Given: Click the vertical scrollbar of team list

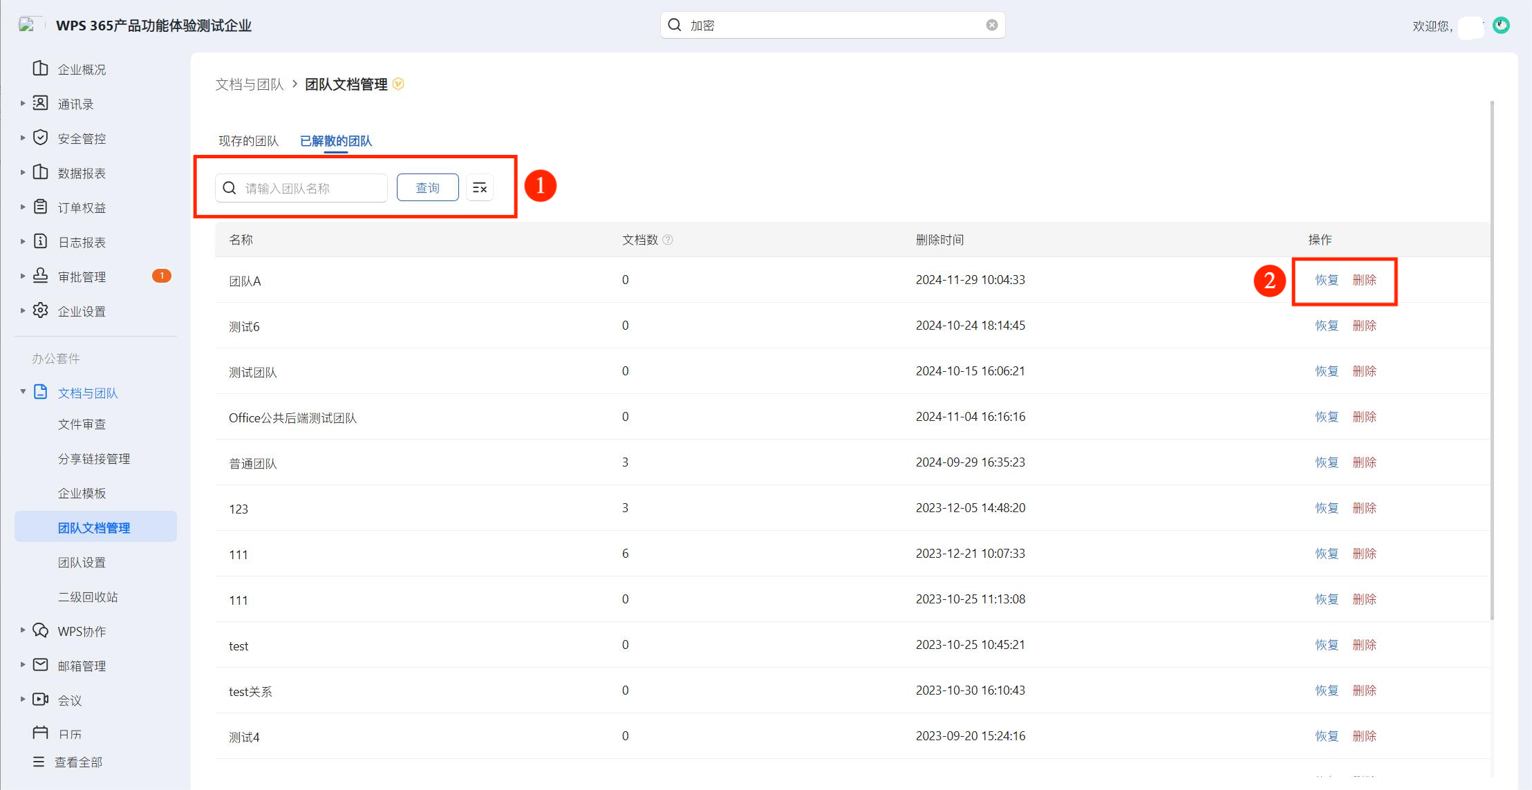Looking at the screenshot, I should tap(1492, 359).
